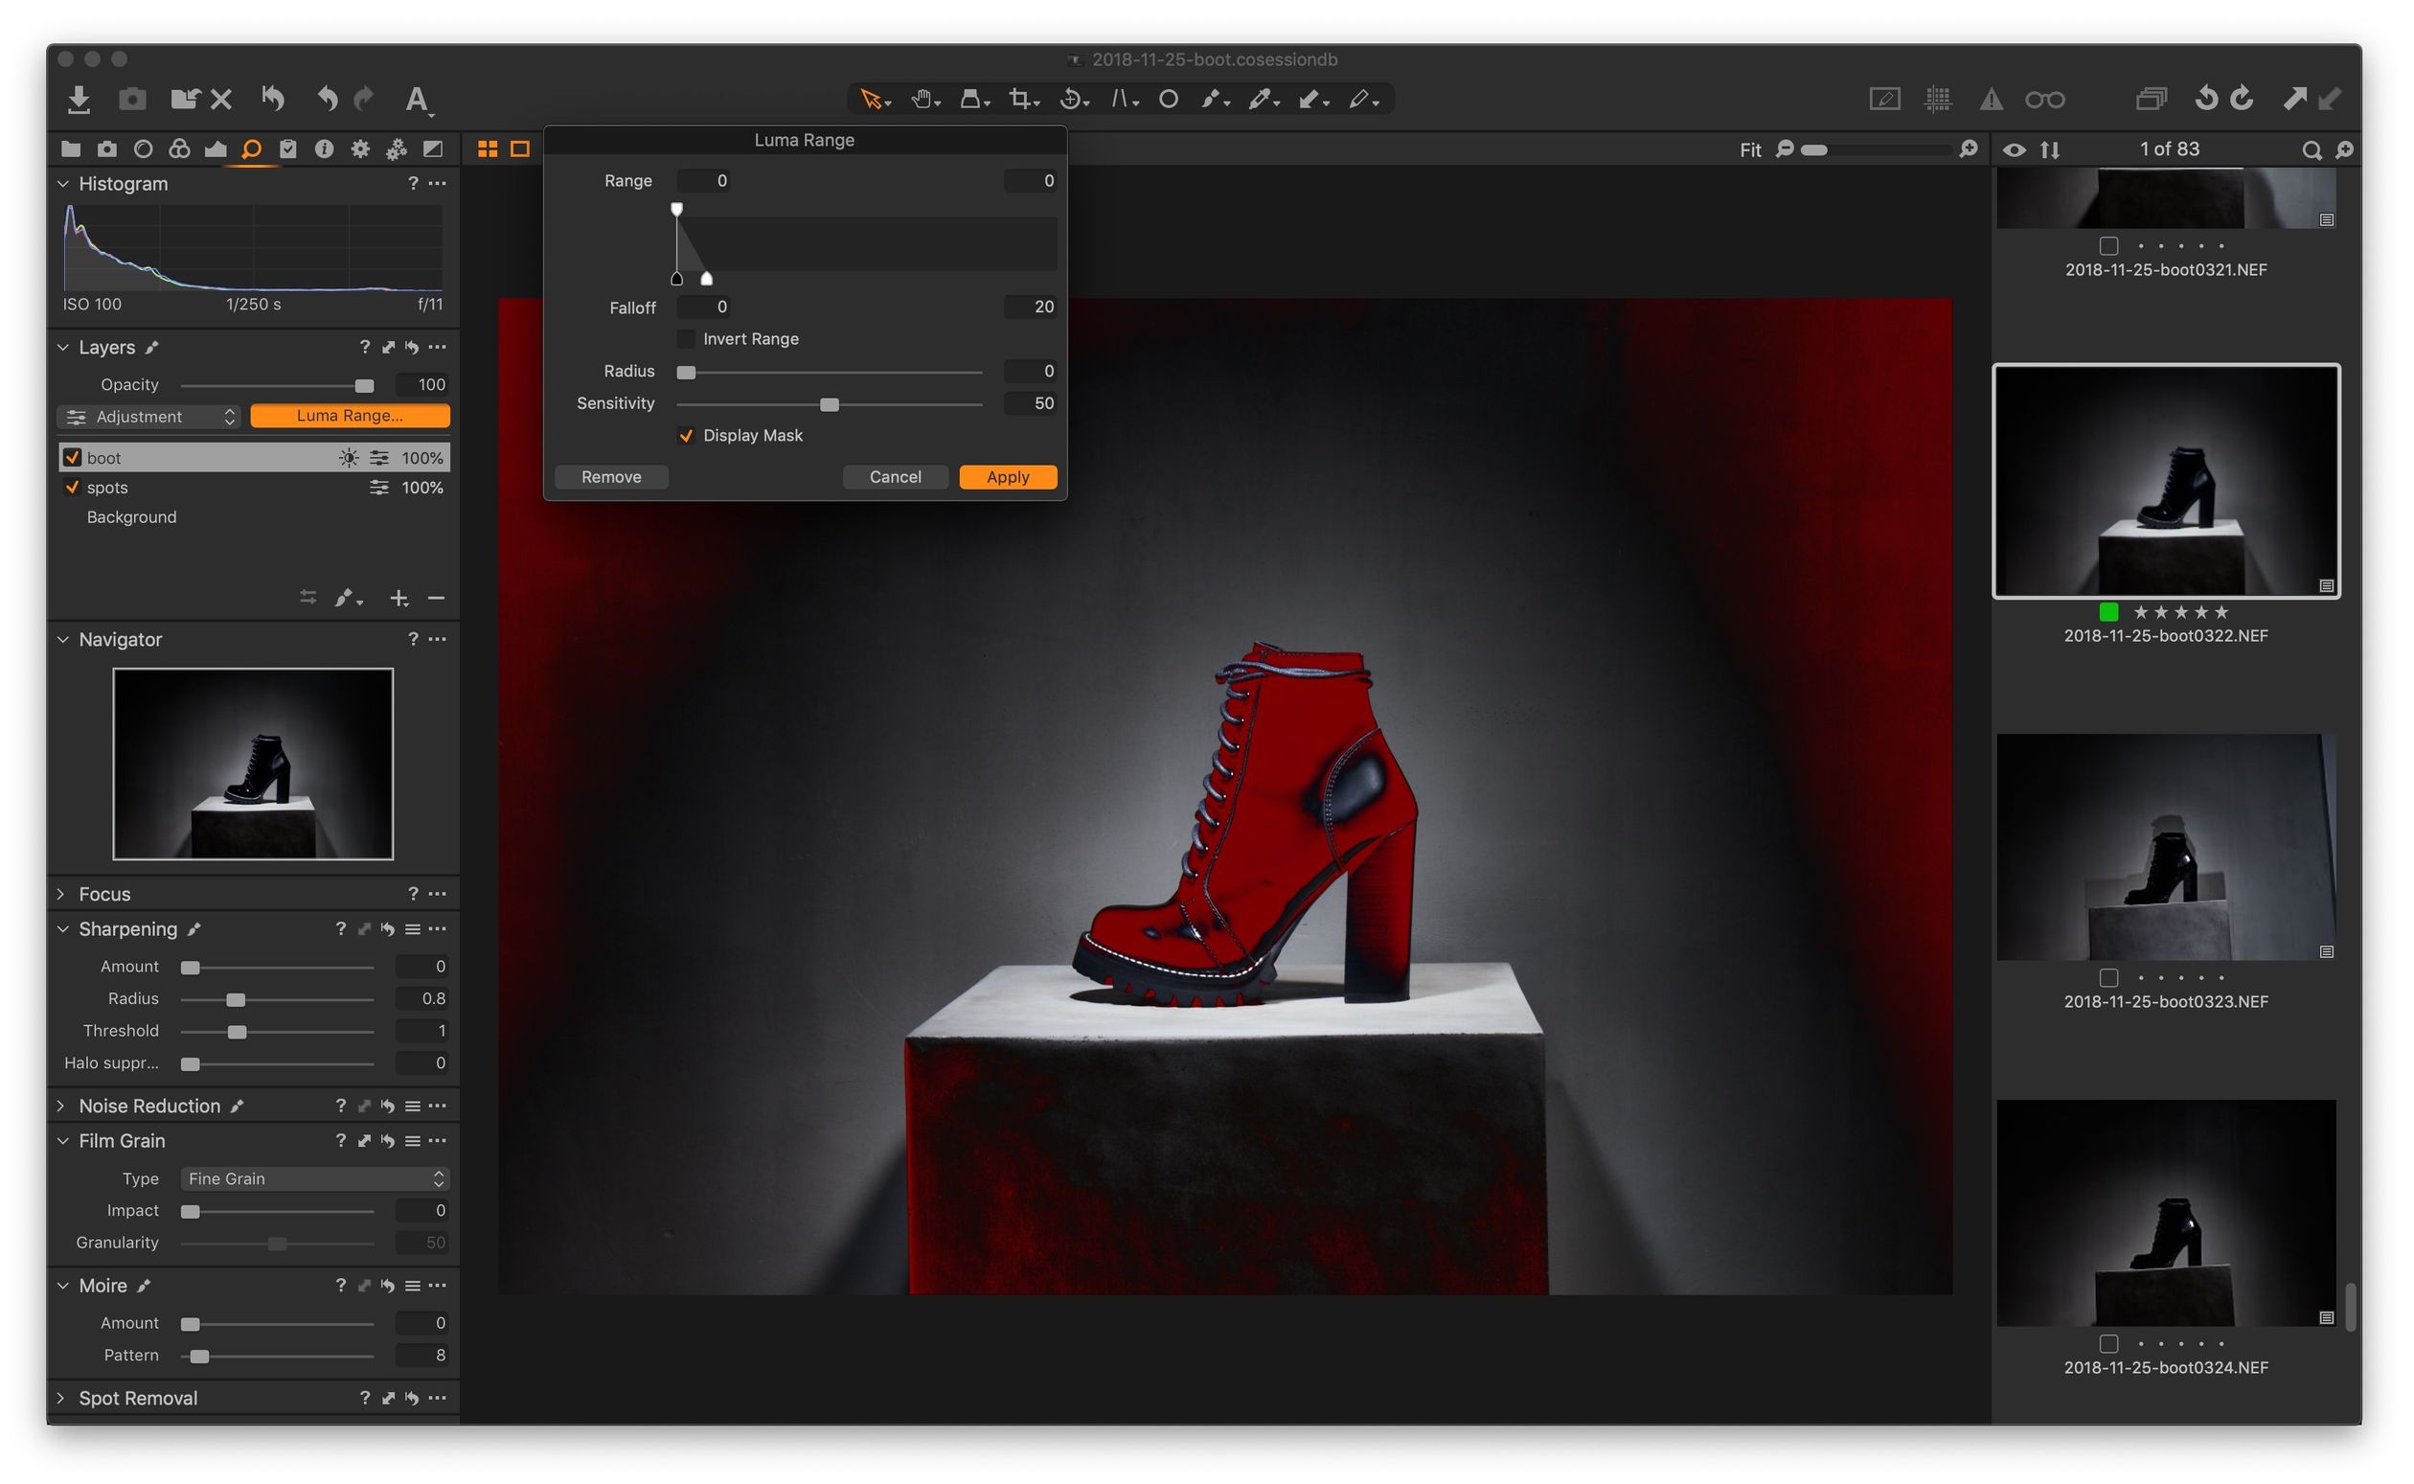
Task: Select the Crop tool
Action: tap(1020, 98)
